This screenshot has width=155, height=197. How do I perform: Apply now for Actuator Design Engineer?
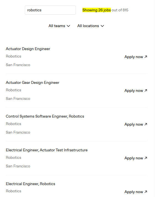pyautogui.click(x=136, y=57)
